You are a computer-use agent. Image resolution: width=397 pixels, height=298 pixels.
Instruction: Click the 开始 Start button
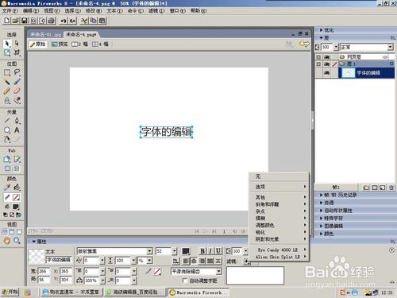tap(10, 292)
